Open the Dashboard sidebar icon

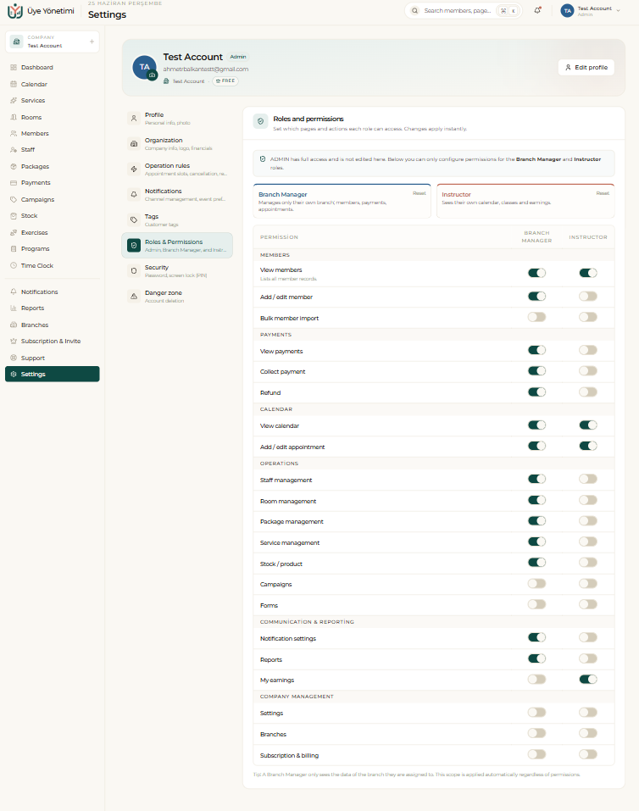point(14,67)
